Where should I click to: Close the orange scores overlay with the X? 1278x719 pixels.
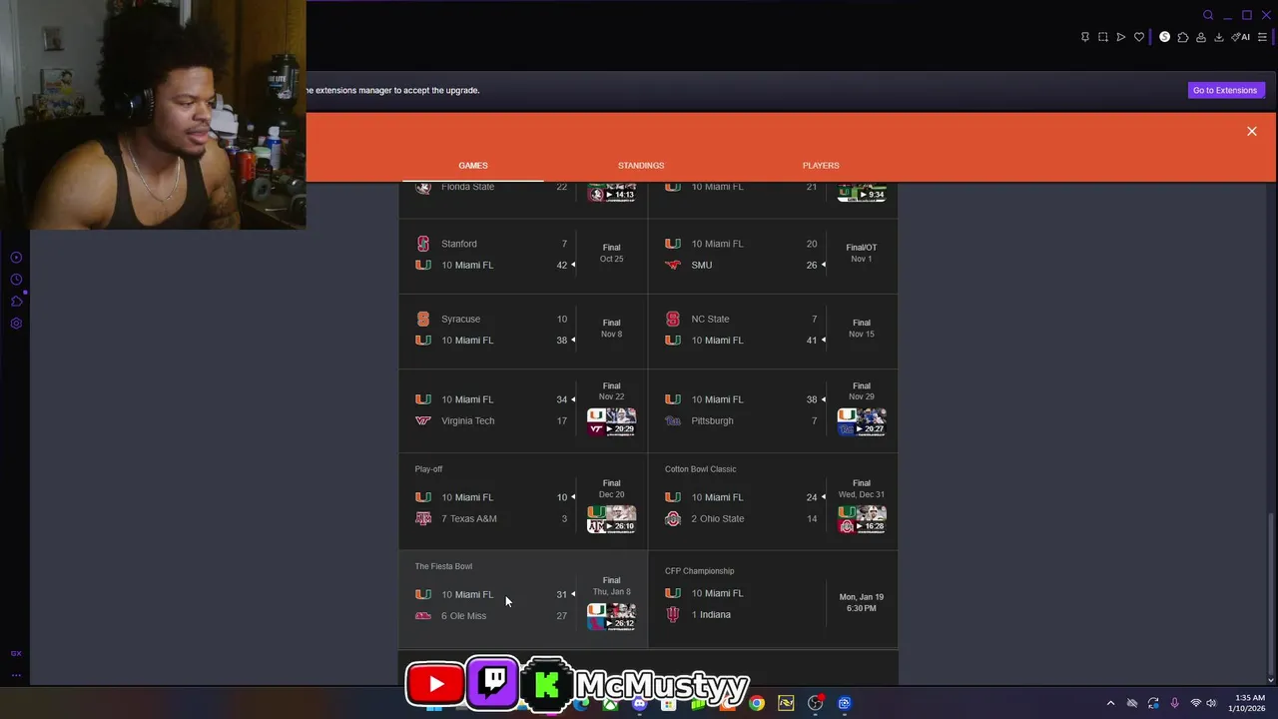1251,131
